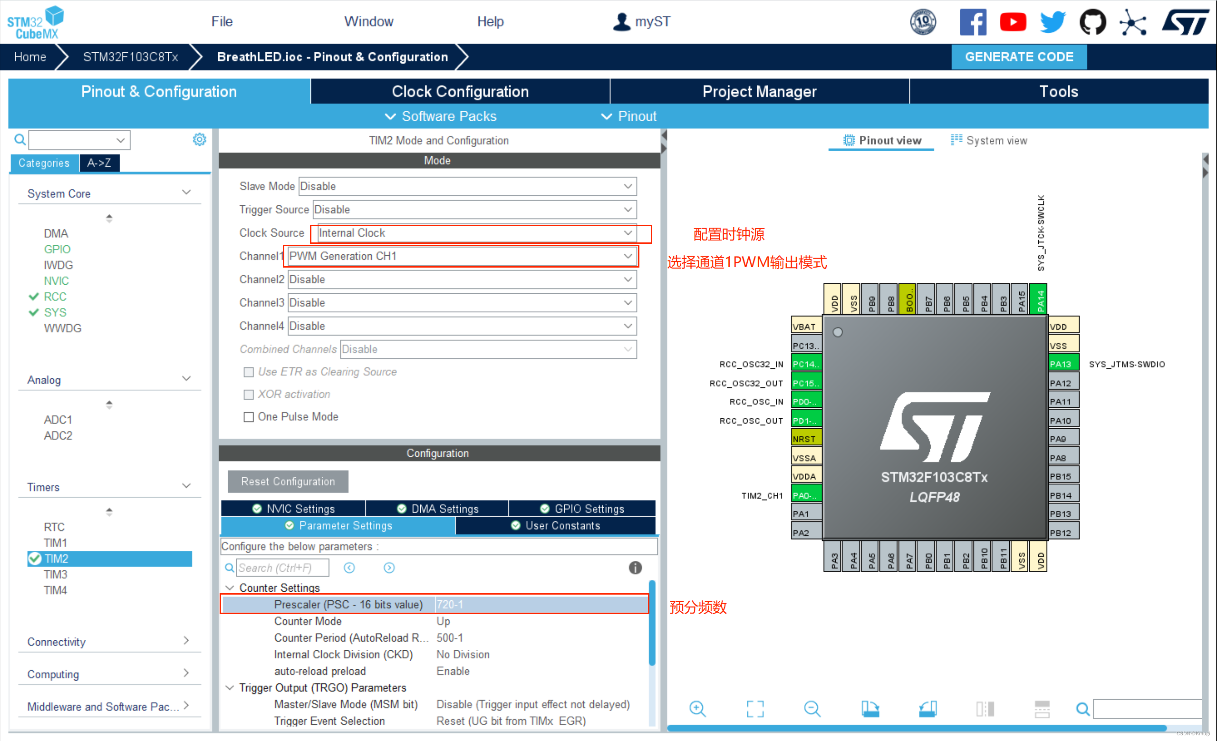
Task: Switch to the Tools tab
Action: (x=1058, y=91)
